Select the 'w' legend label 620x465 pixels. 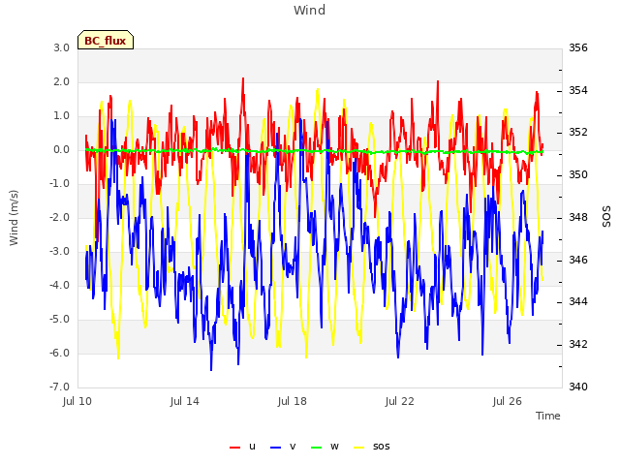click(334, 447)
